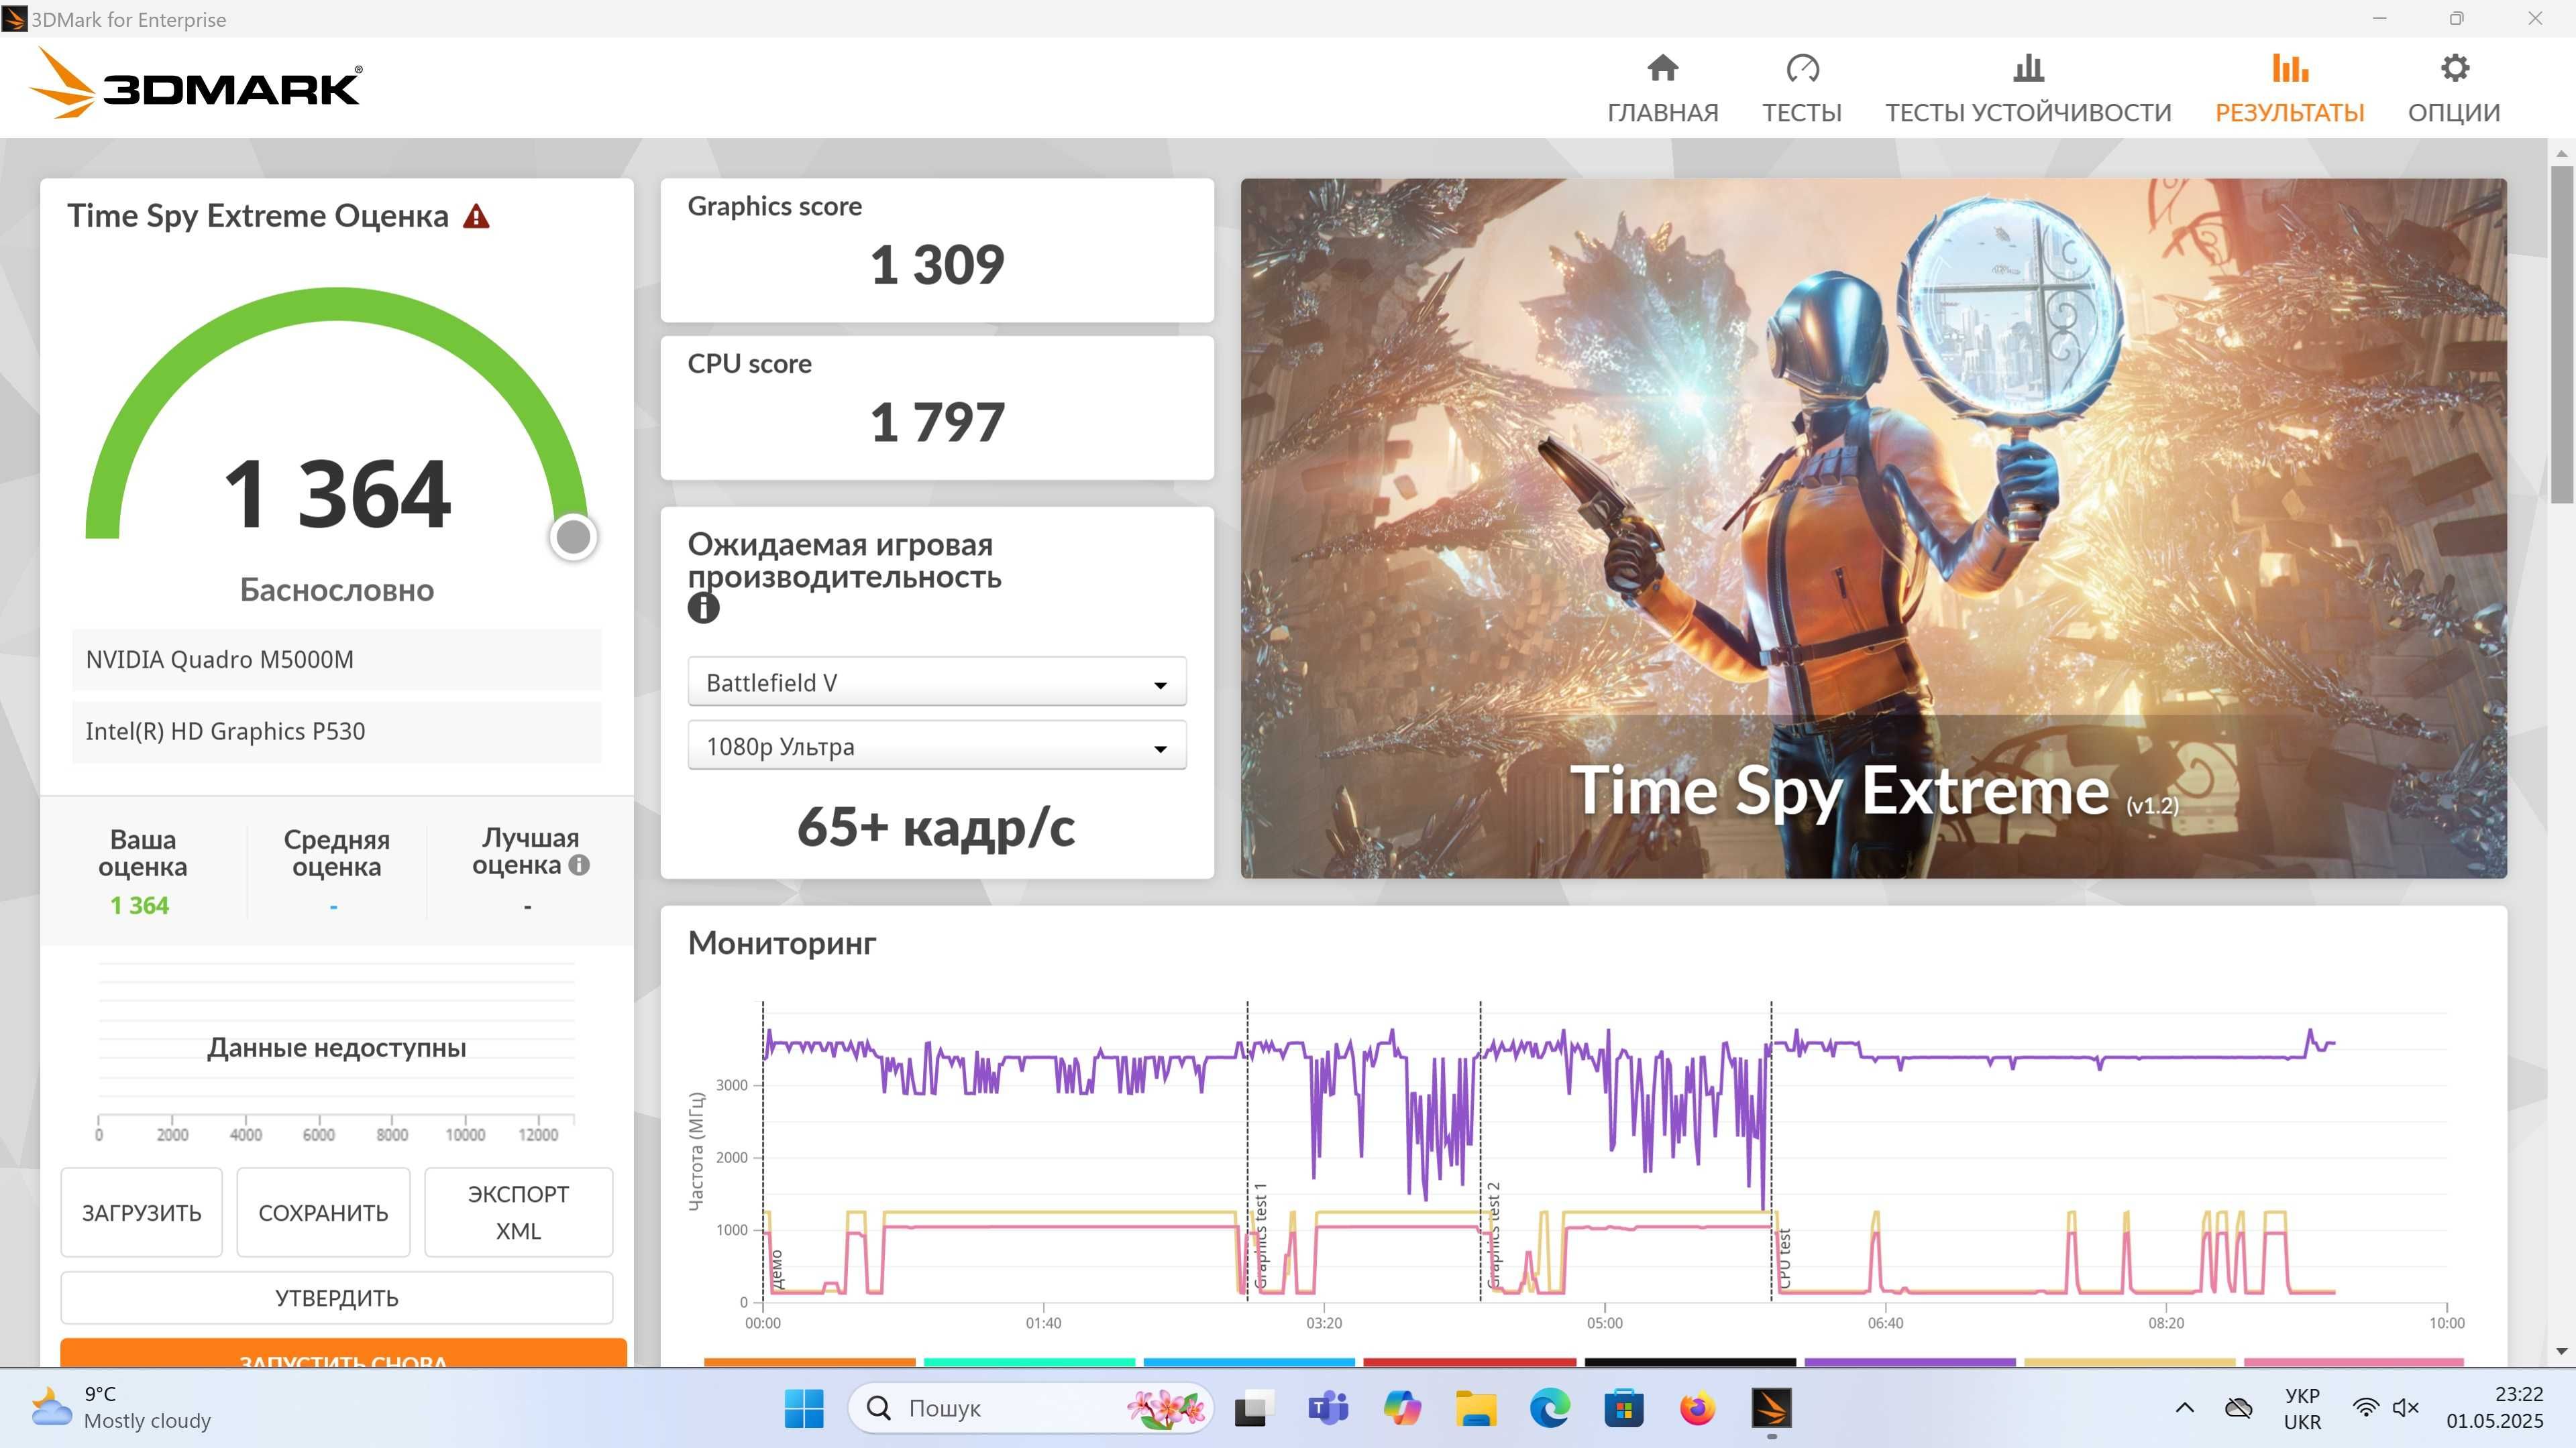Open Firefox from the taskbar

click(1697, 1409)
